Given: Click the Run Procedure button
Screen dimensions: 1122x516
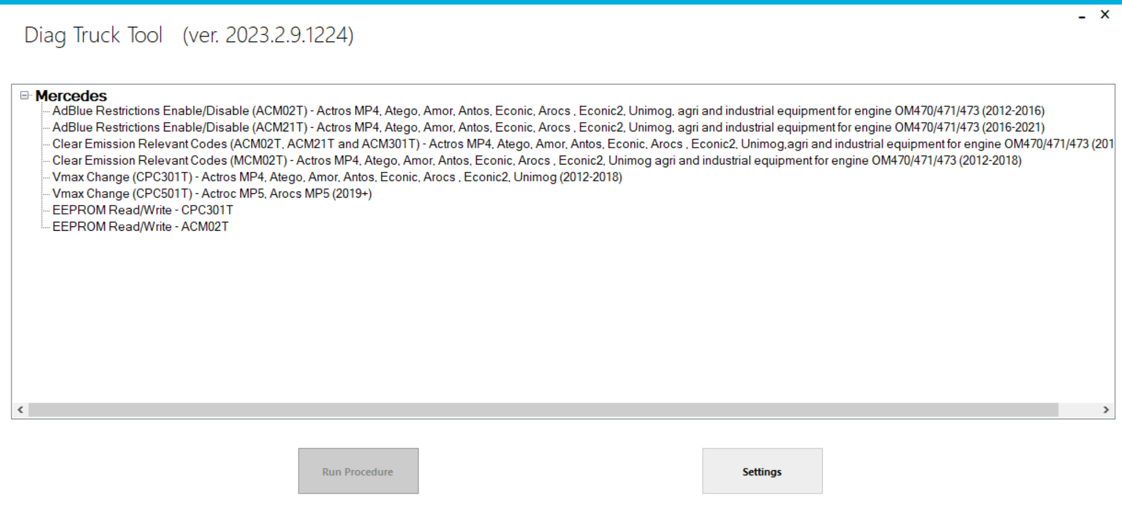Looking at the screenshot, I should 358,471.
